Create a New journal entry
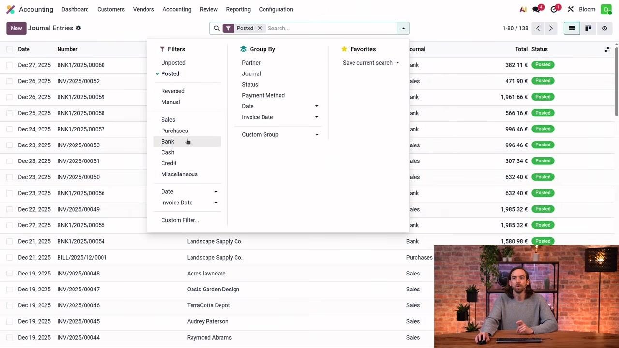 [x=16, y=28]
